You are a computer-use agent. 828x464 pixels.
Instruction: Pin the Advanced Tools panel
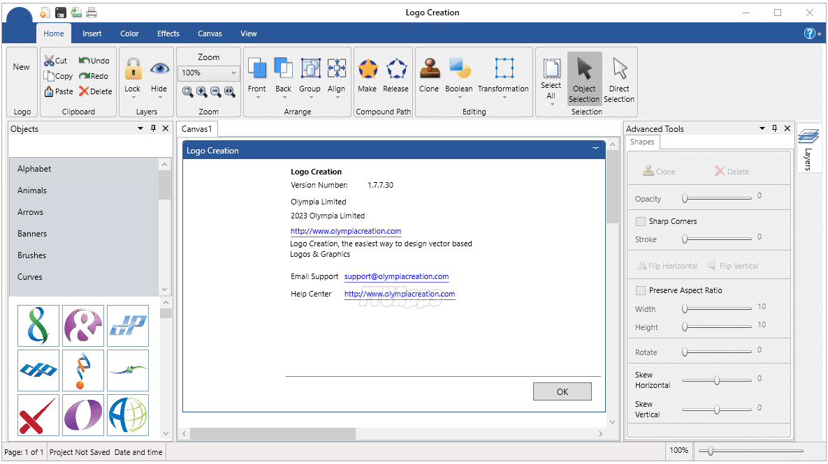[x=775, y=128]
